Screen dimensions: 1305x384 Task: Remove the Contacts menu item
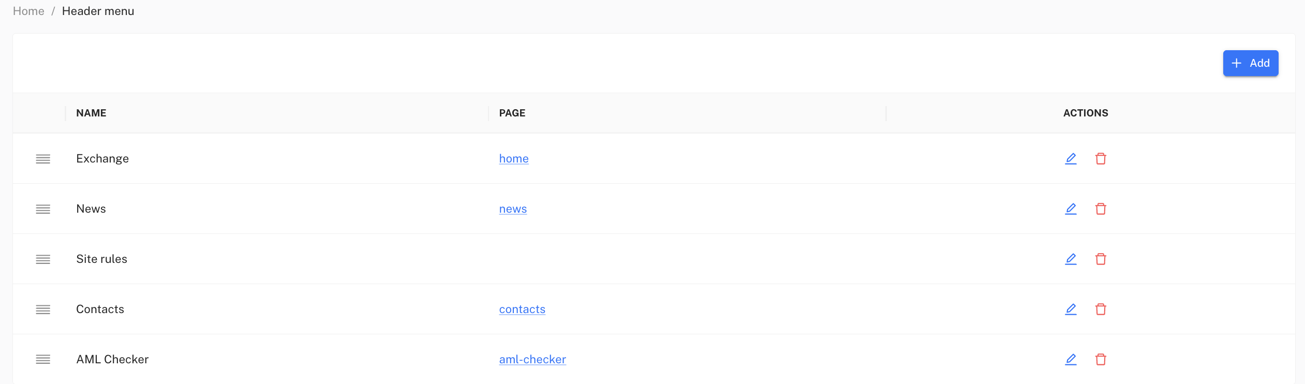pyautogui.click(x=1101, y=309)
